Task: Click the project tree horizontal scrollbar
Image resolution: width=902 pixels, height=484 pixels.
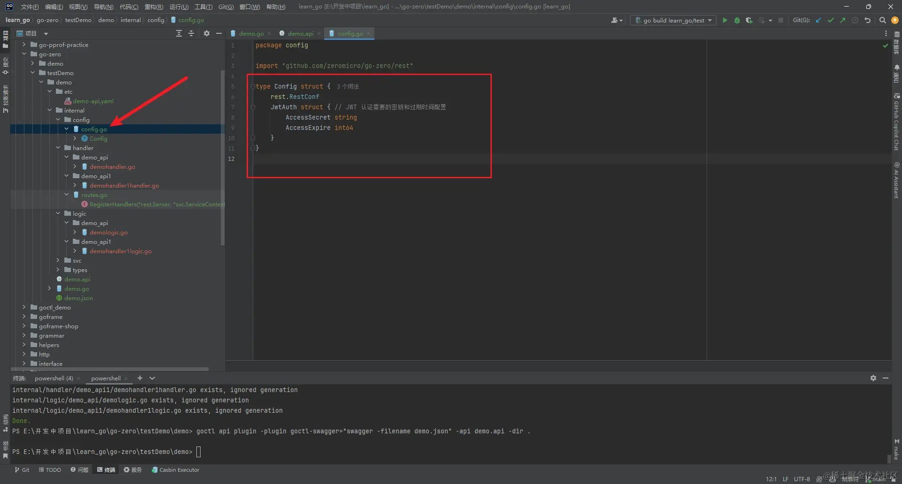Action: pyautogui.click(x=109, y=369)
